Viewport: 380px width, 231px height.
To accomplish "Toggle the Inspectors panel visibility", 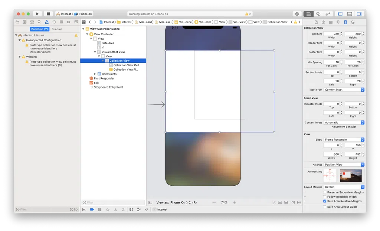I will 359,14.
